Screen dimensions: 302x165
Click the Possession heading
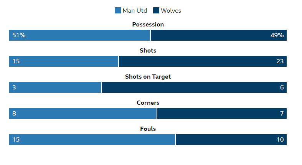(148, 25)
